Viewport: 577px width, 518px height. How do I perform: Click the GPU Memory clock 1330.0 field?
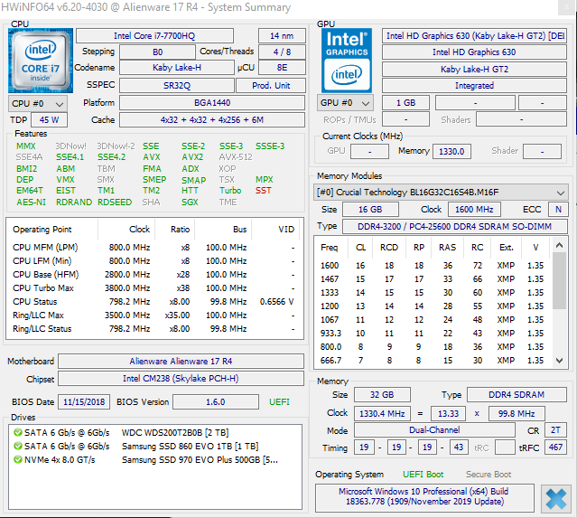point(451,151)
